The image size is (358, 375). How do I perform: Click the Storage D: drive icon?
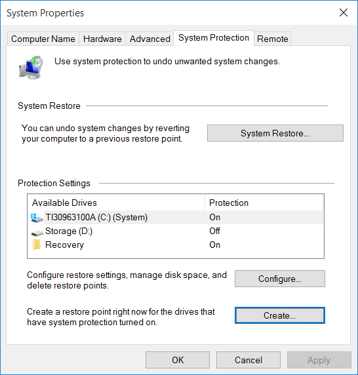[x=37, y=233]
